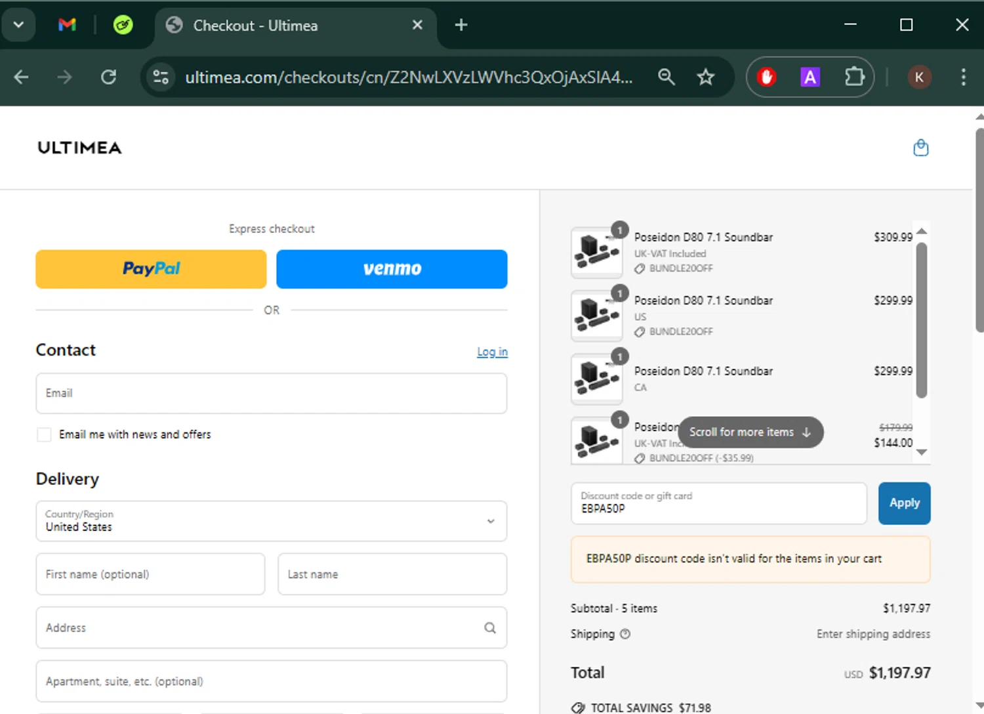The width and height of the screenshot is (984, 714).
Task: Open the shopping bag cart icon
Action: [921, 148]
